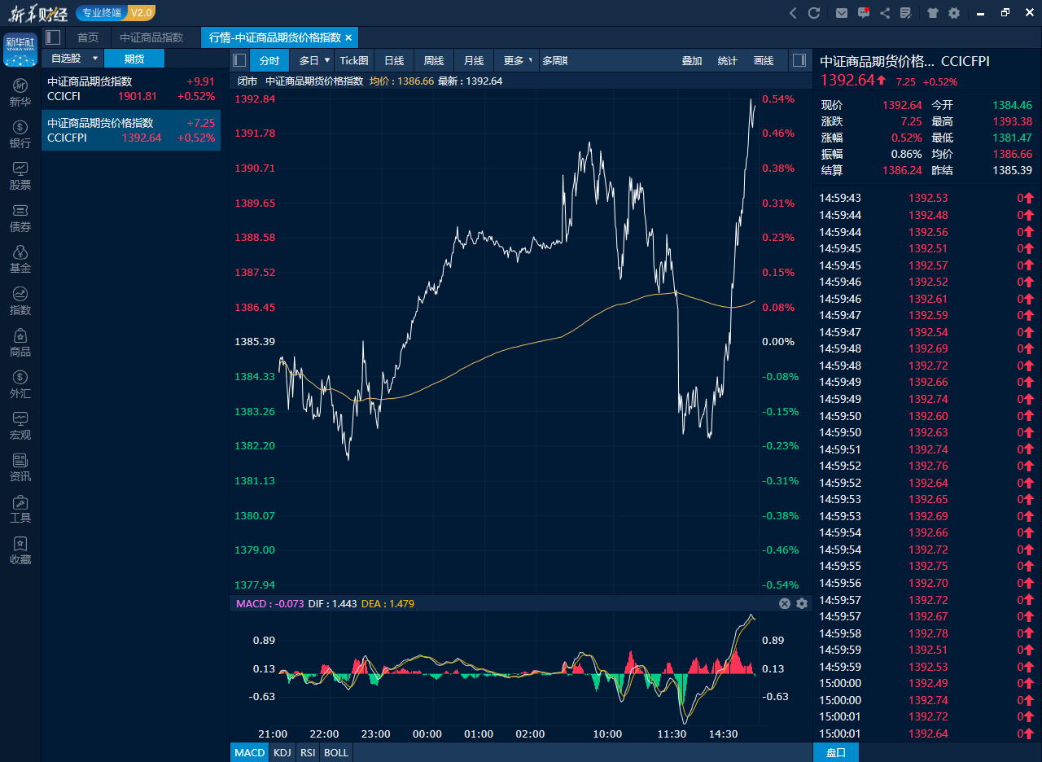Open the 银行 section in sidebar

[20, 134]
